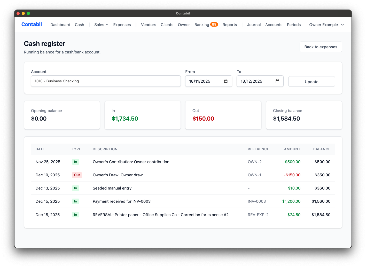Click the 1010 Business Checking account field
This screenshot has height=267, width=366.
pos(106,81)
